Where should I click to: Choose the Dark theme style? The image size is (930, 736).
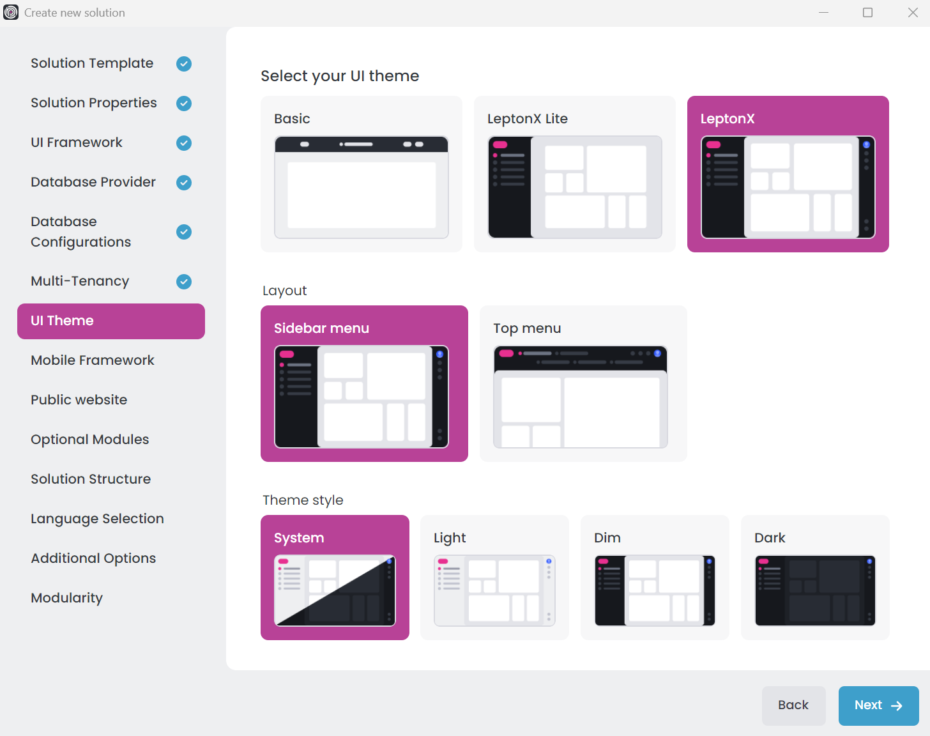point(815,578)
